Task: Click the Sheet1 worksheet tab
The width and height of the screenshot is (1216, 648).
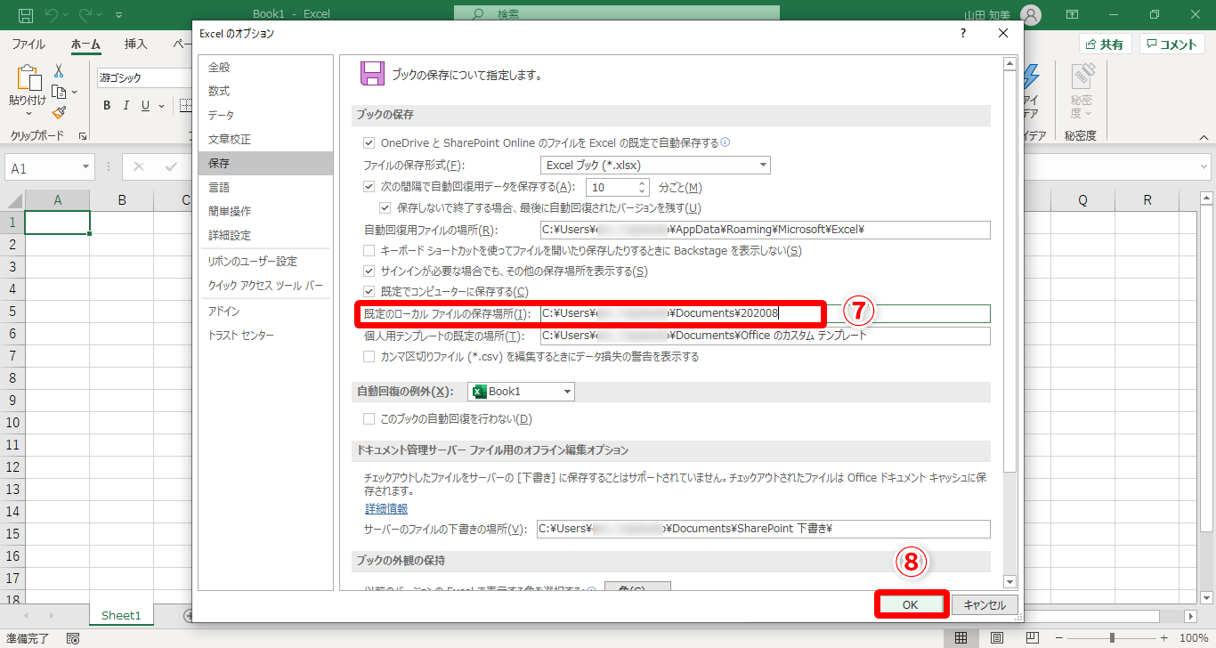Action: [x=121, y=615]
